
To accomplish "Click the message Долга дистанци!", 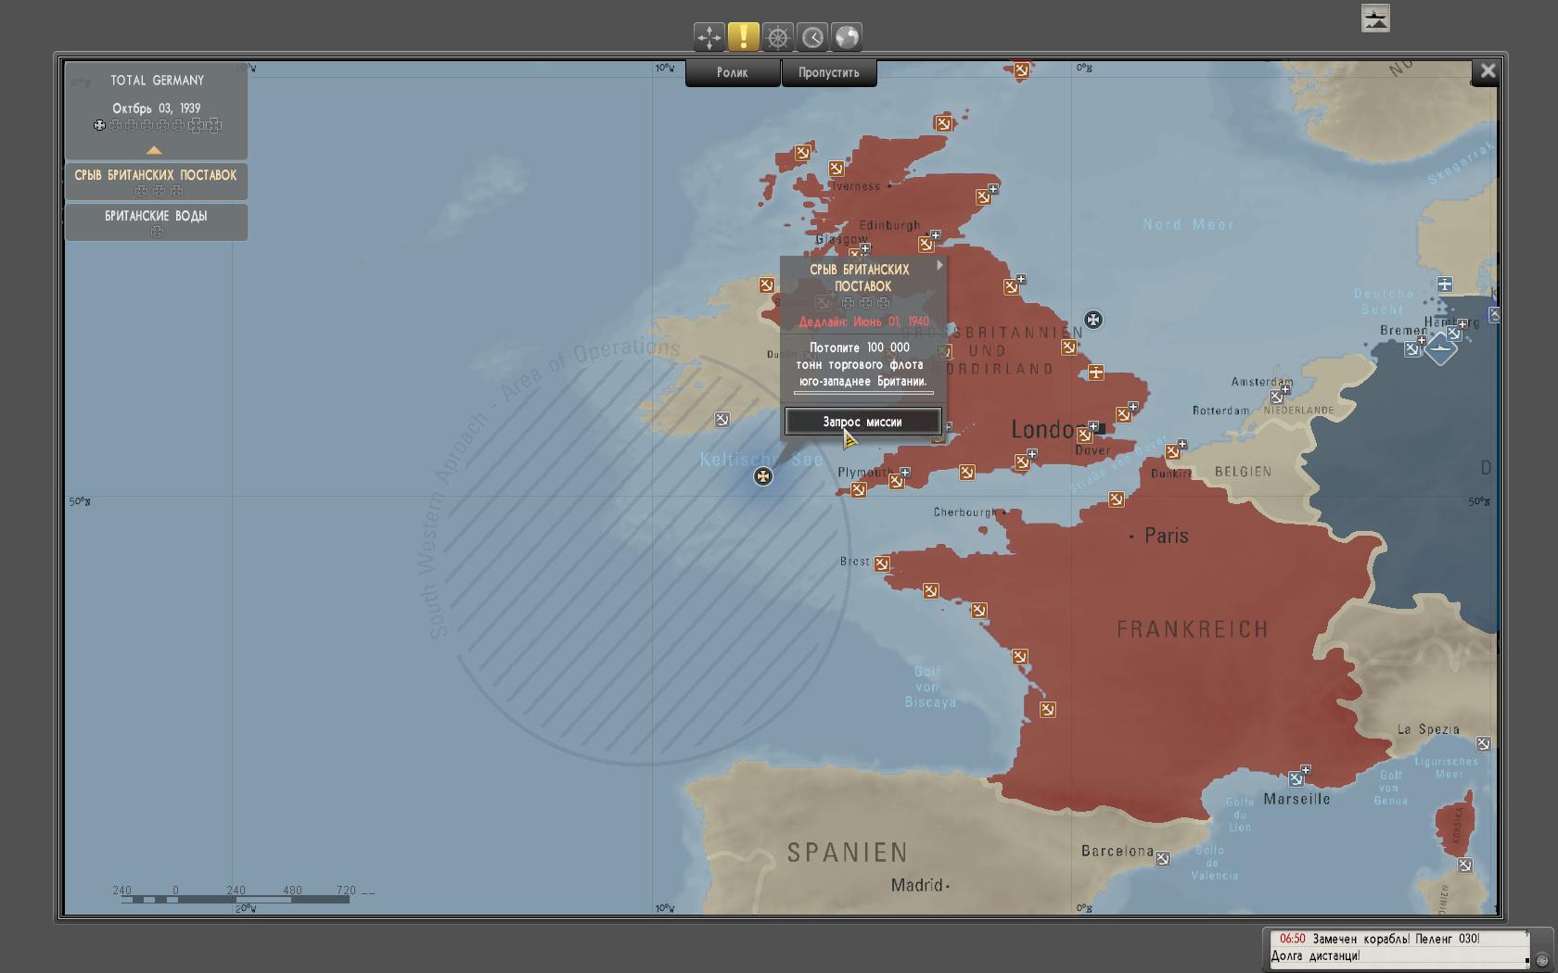I will (x=1315, y=955).
